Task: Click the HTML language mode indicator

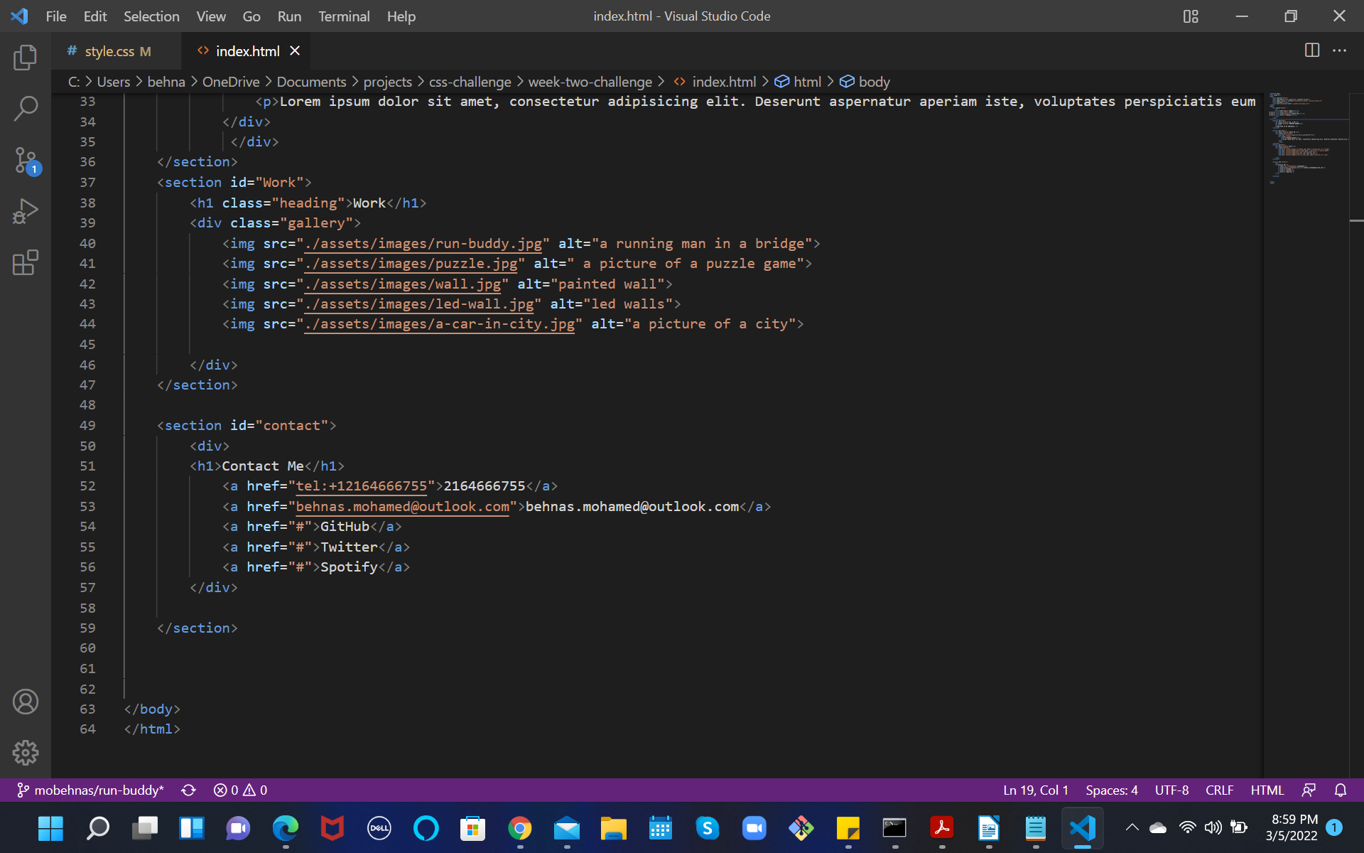Action: (1267, 790)
